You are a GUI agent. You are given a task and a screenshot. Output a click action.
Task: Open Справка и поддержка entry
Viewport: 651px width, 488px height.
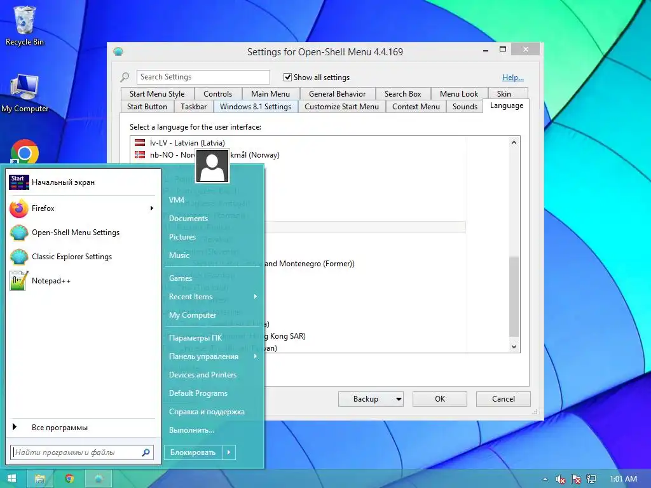coord(207,412)
